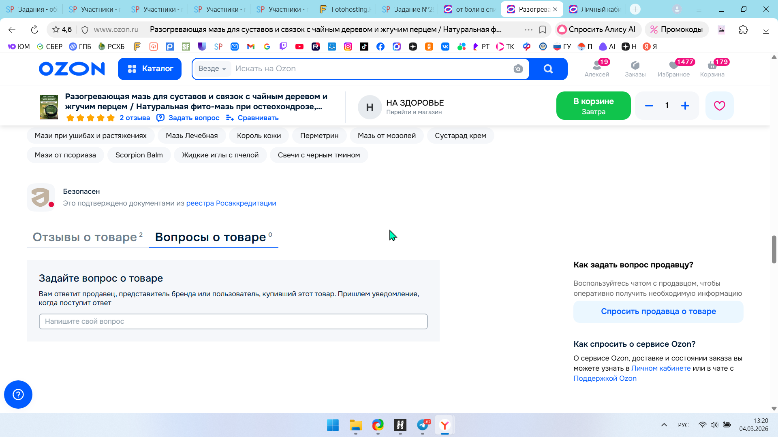Open the Корзина cart icon
The width and height of the screenshot is (778, 437).
click(712, 68)
